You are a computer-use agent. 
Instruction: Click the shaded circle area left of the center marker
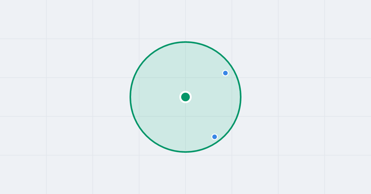pyautogui.click(x=158, y=97)
